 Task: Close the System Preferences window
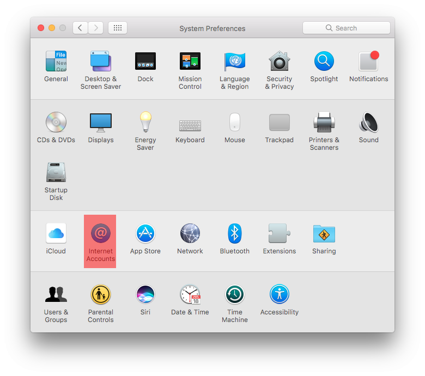pos(41,28)
